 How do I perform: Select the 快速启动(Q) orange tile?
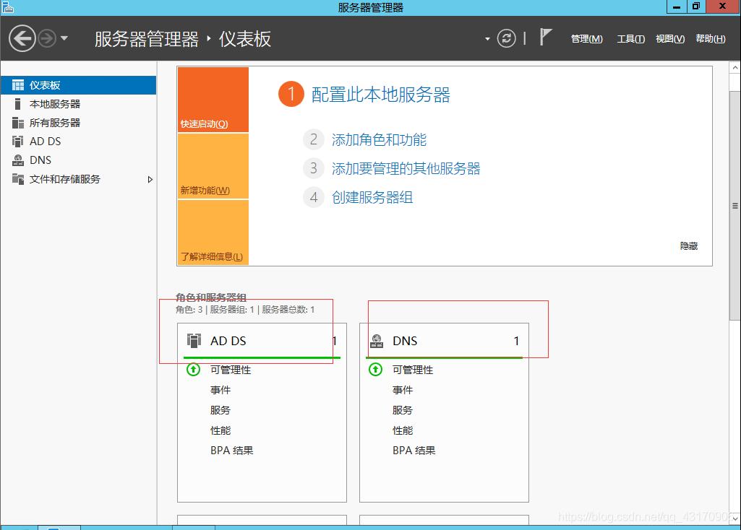point(213,100)
